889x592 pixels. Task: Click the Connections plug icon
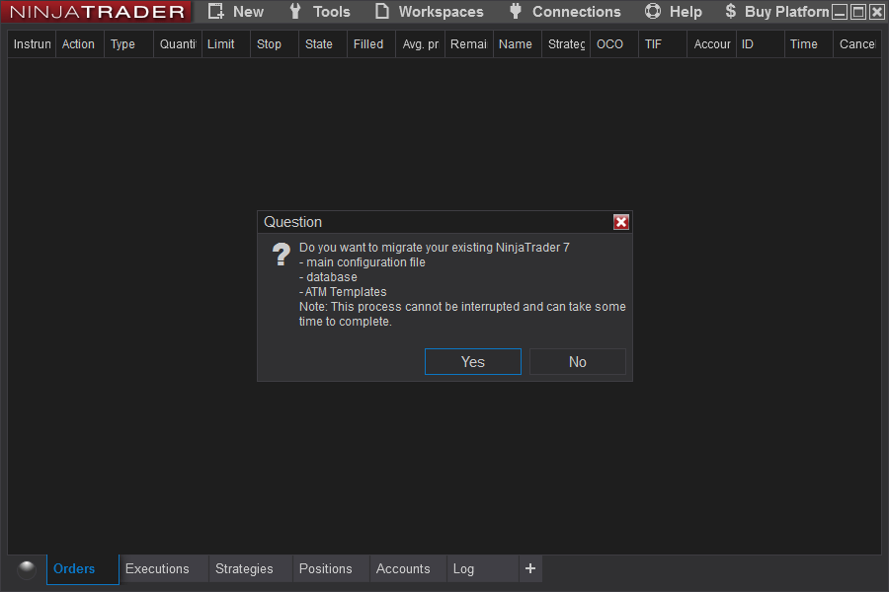[515, 12]
